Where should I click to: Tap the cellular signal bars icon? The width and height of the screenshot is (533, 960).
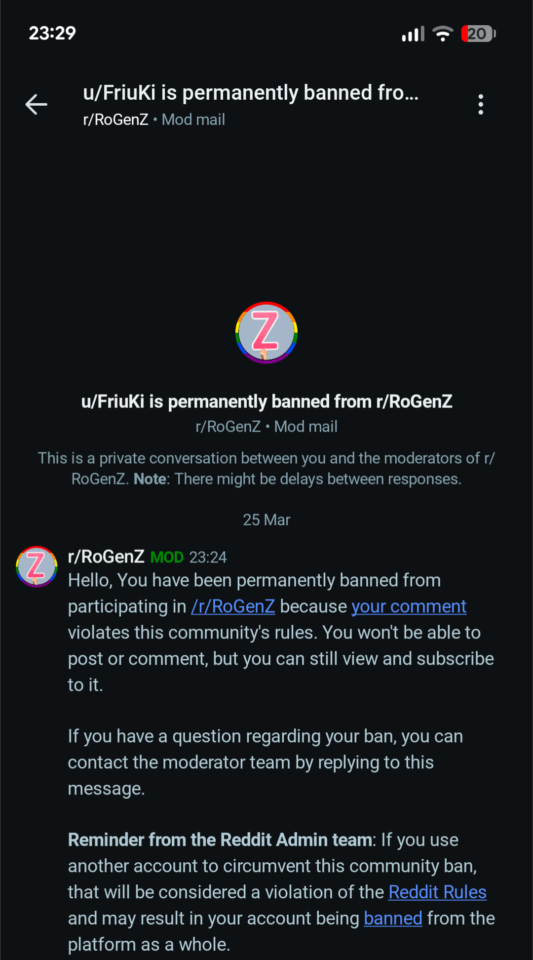(413, 34)
